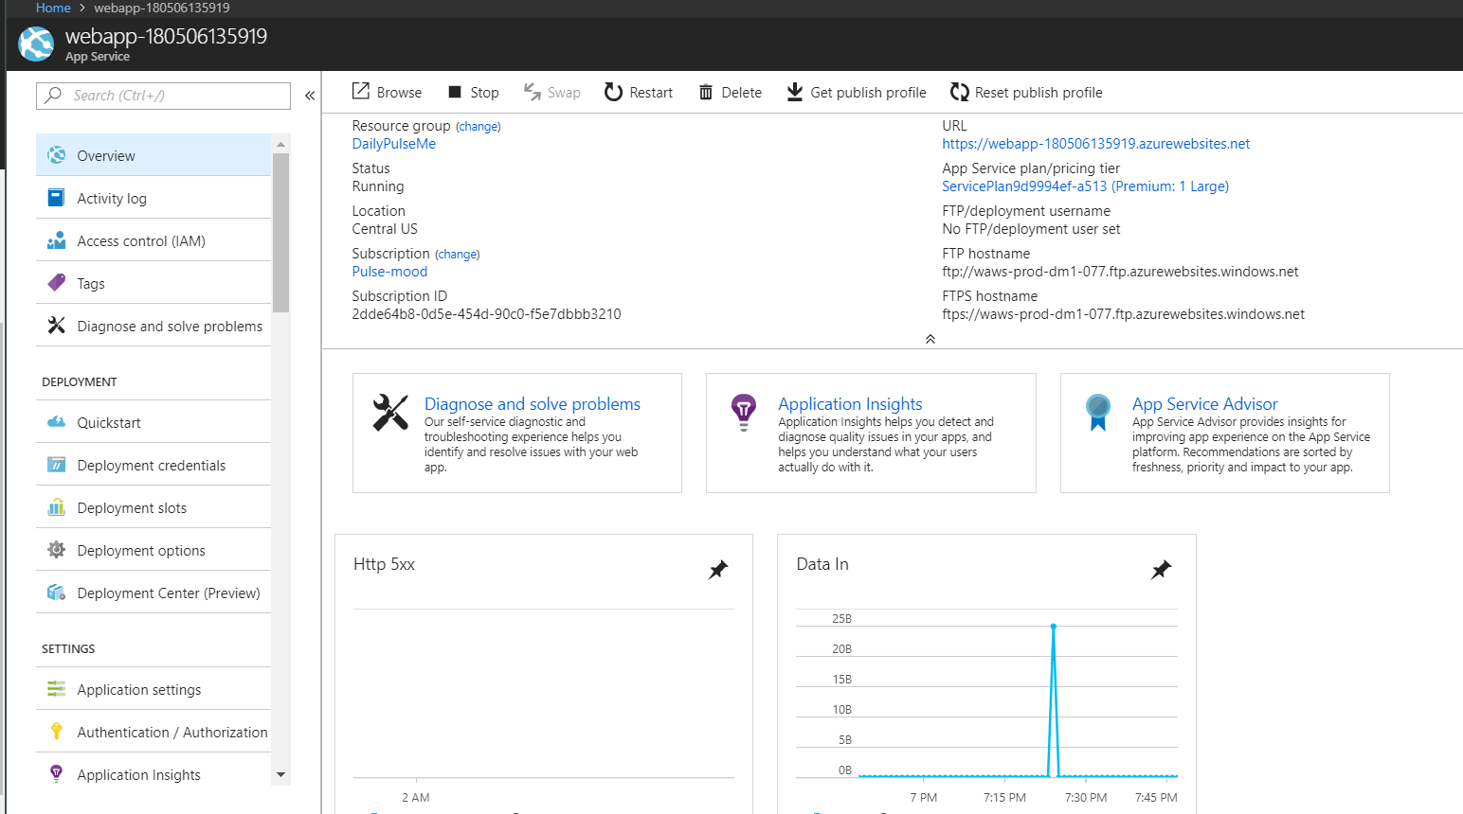Screen dimensions: 1463x814
Task: Click the Delete trash can icon
Action: click(x=706, y=92)
